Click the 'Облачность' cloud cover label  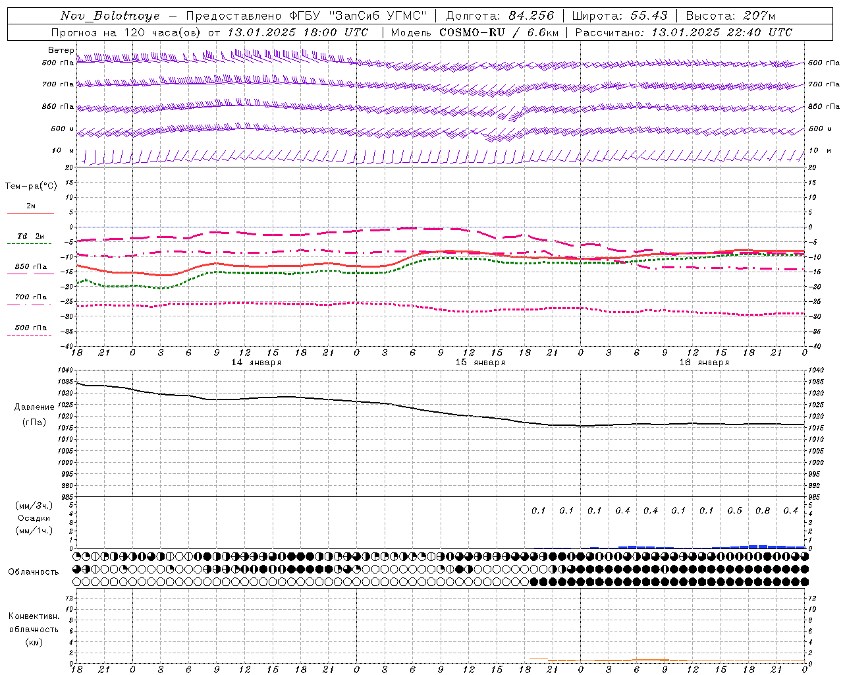click(x=34, y=572)
